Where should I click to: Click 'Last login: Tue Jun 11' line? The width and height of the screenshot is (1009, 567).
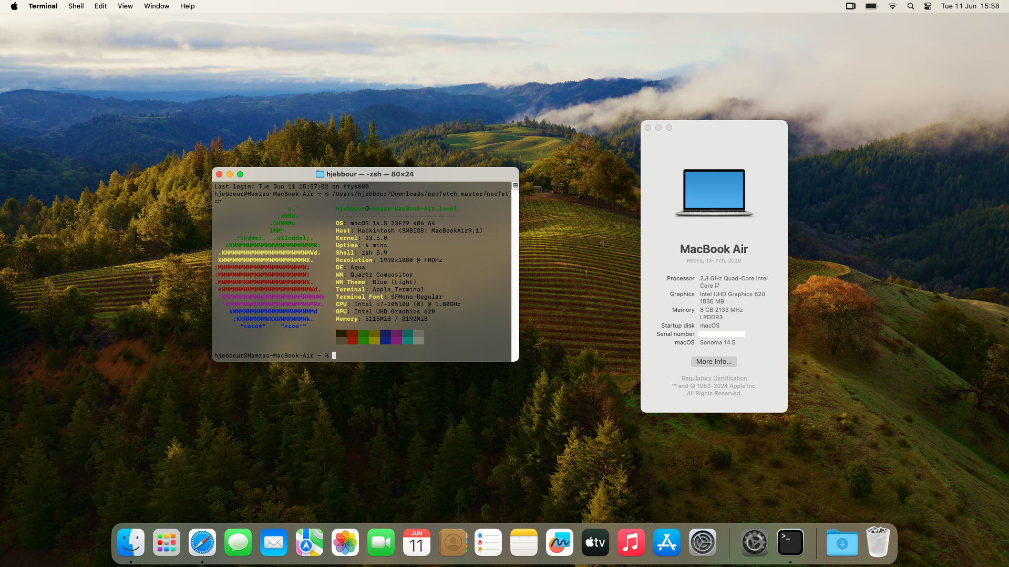tap(291, 186)
